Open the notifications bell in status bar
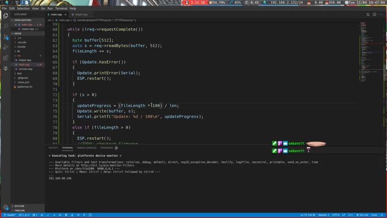This screenshot has width=387, height=218. click(382, 215)
